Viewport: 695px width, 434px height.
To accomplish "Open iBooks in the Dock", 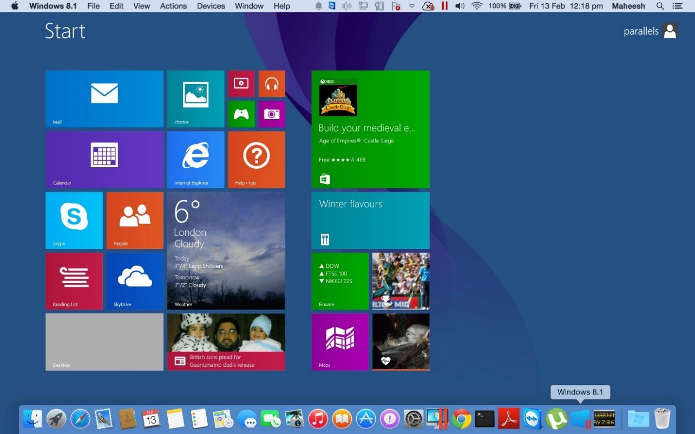I will coord(342,418).
